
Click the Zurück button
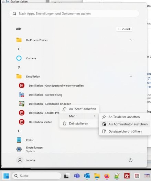[124, 29]
